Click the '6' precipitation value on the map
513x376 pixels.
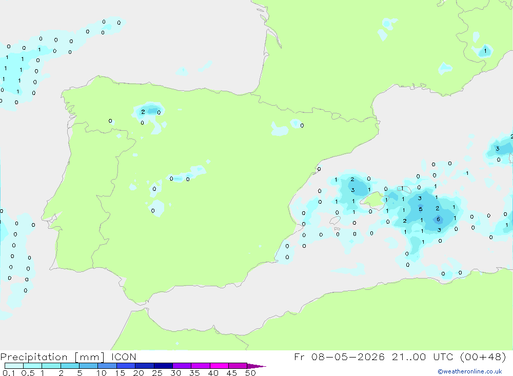coord(439,219)
